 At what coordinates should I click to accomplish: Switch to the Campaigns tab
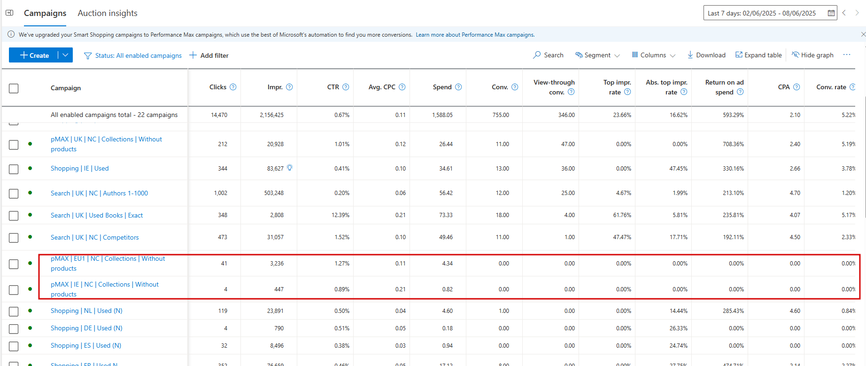45,13
